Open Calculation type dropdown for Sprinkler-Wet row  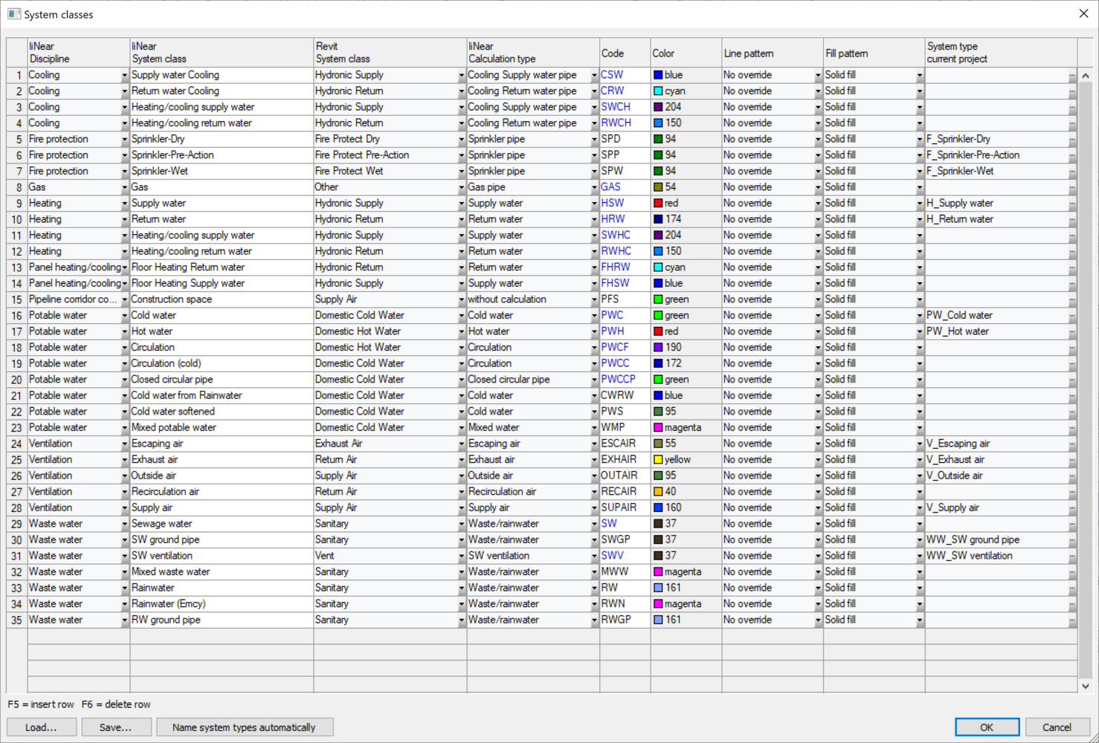[594, 172]
